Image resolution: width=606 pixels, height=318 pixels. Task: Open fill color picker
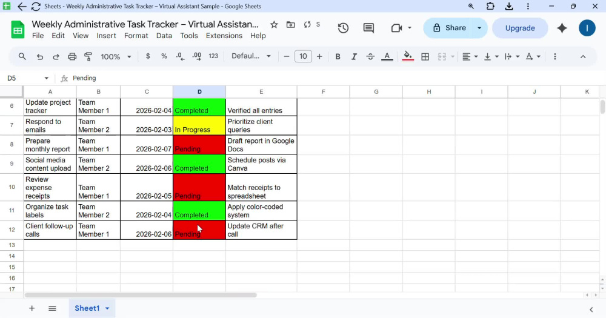pos(408,57)
